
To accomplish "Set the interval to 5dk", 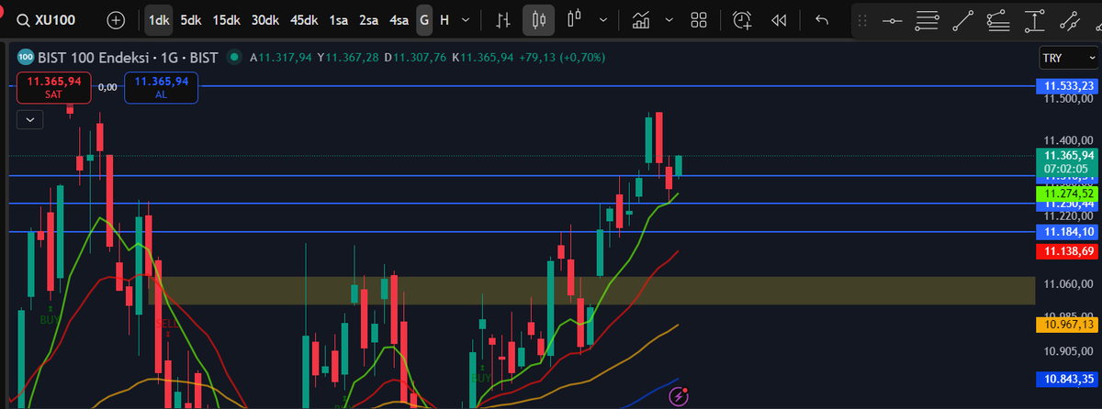I will (190, 19).
